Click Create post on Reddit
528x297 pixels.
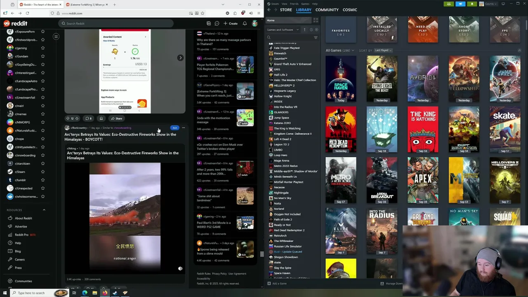coord(231,24)
